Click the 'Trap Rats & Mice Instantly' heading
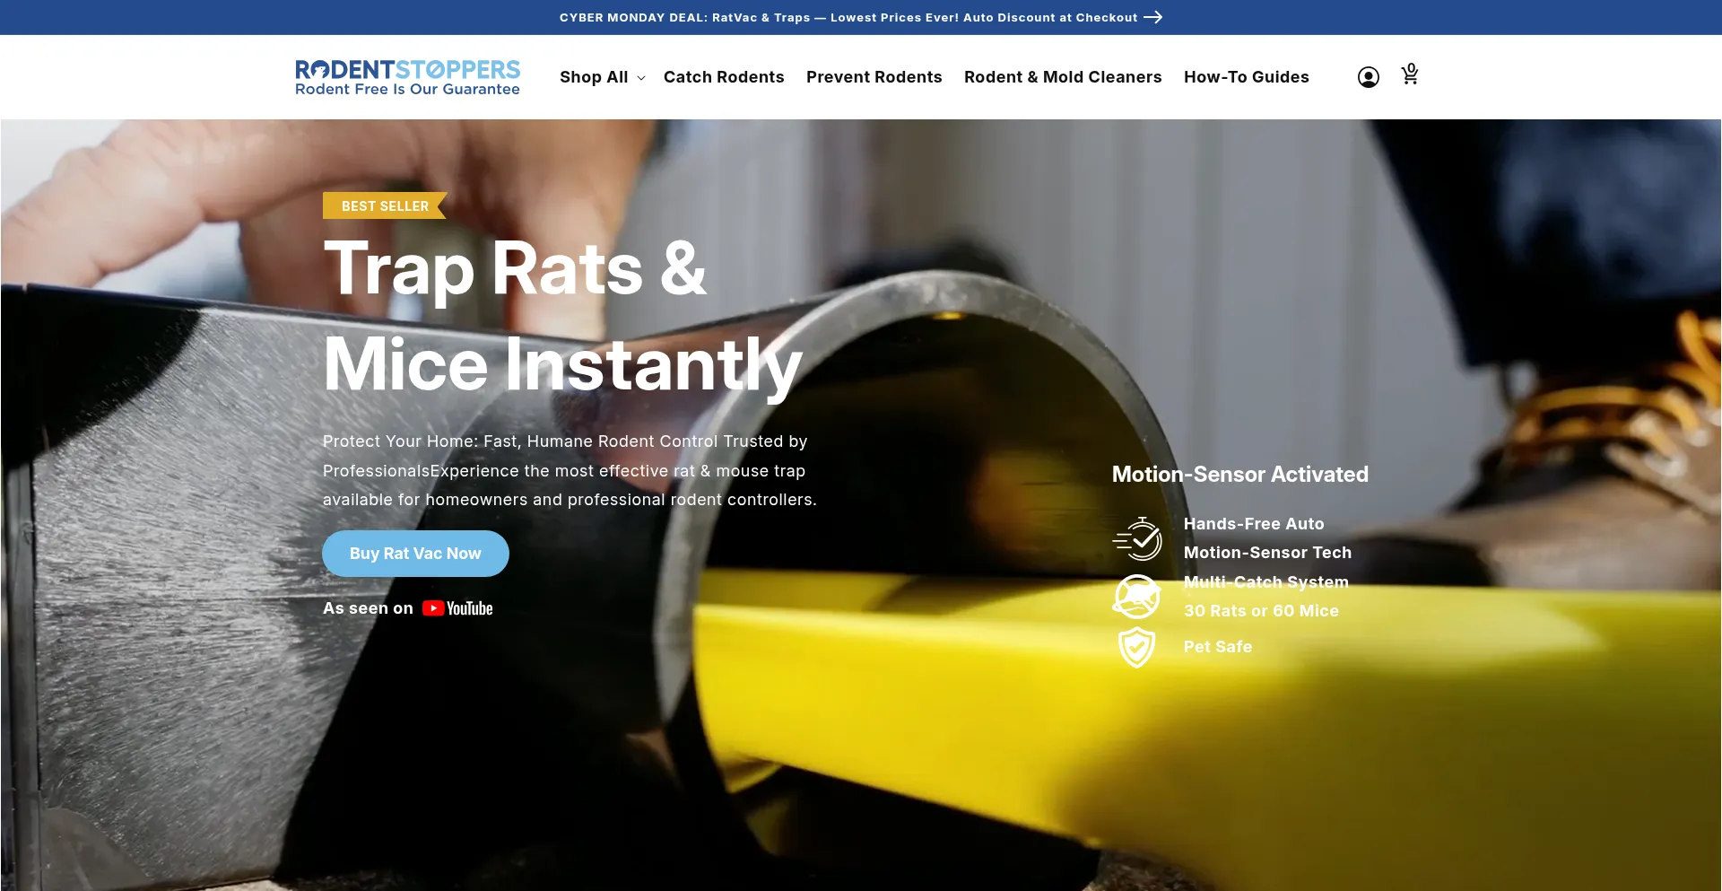The image size is (1722, 891). [x=561, y=316]
